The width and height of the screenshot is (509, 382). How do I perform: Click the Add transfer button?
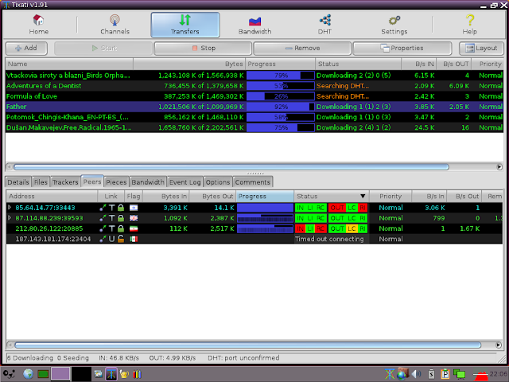point(26,48)
